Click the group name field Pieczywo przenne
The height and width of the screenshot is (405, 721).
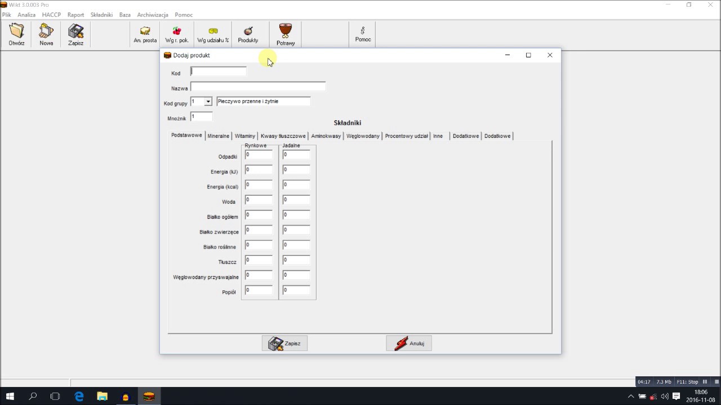pos(264,101)
